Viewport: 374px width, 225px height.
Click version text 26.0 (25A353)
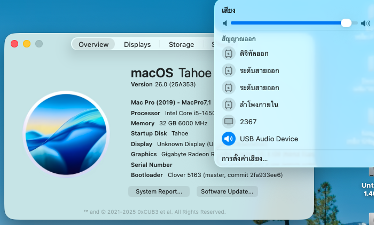(175, 85)
